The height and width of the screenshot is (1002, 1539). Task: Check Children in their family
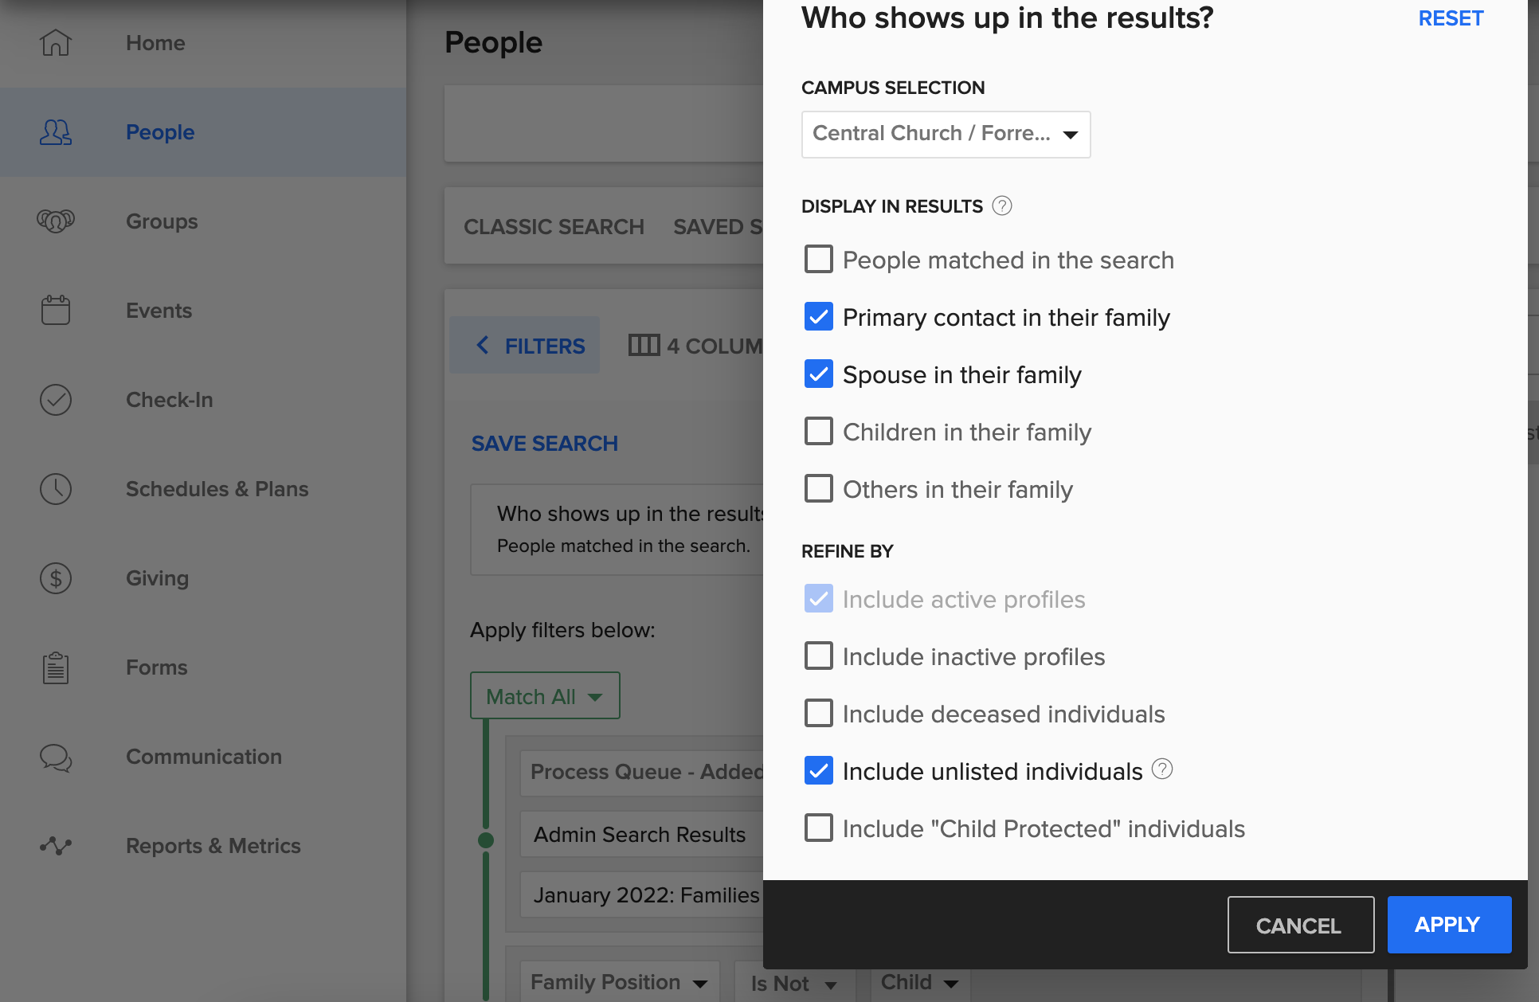click(818, 431)
